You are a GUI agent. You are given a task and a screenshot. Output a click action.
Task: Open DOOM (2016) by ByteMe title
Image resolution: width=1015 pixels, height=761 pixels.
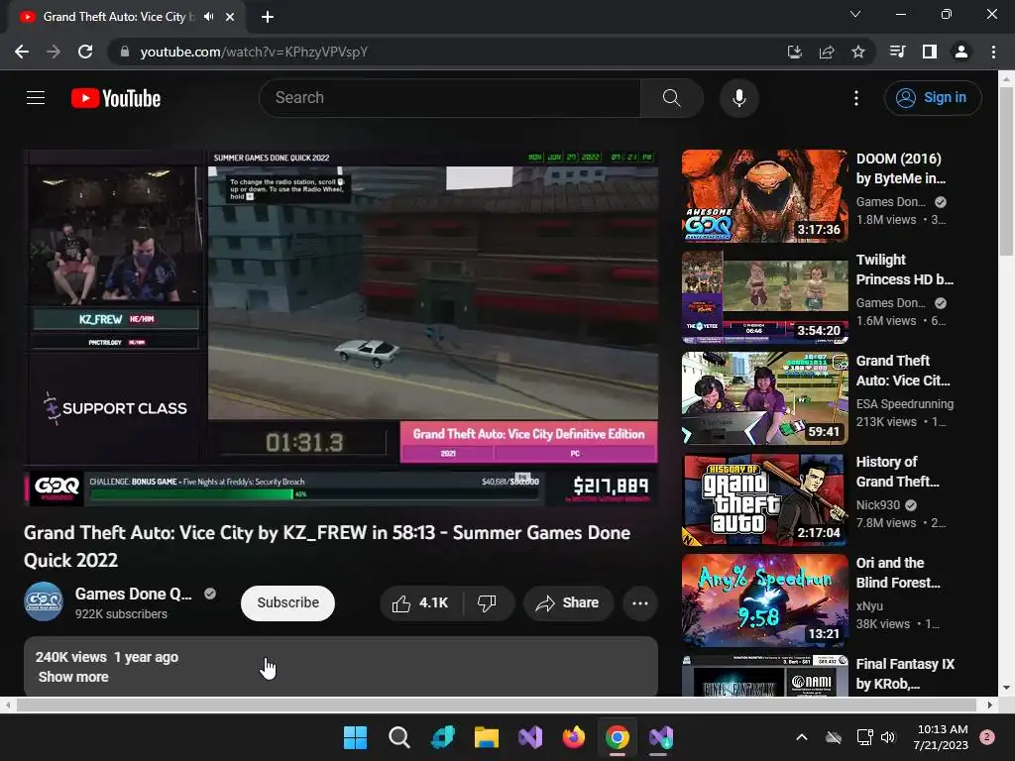click(900, 168)
